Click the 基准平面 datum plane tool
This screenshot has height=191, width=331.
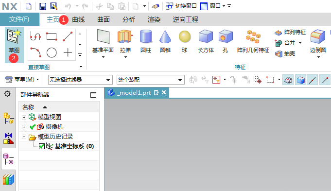[x=103, y=41]
